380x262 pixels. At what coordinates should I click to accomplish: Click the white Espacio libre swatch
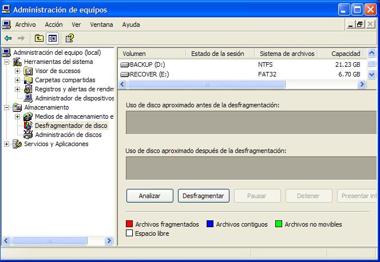[x=129, y=233]
